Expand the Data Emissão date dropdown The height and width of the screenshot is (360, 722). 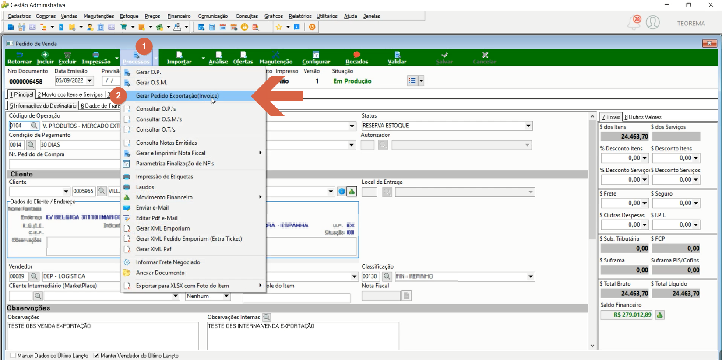click(90, 80)
